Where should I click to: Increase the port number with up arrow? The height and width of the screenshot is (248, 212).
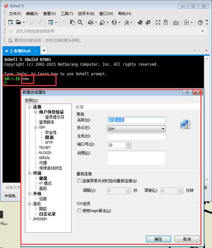coord(128,143)
